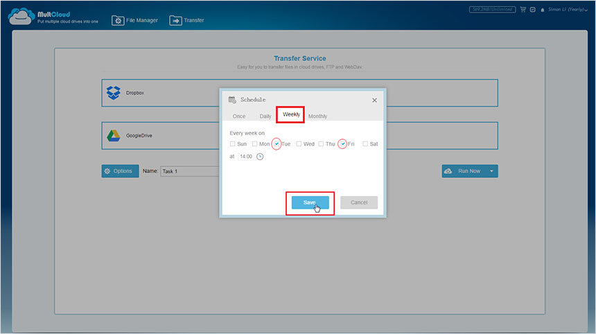Open the shopping cart icon
The width and height of the screenshot is (596, 334).
[523, 10]
